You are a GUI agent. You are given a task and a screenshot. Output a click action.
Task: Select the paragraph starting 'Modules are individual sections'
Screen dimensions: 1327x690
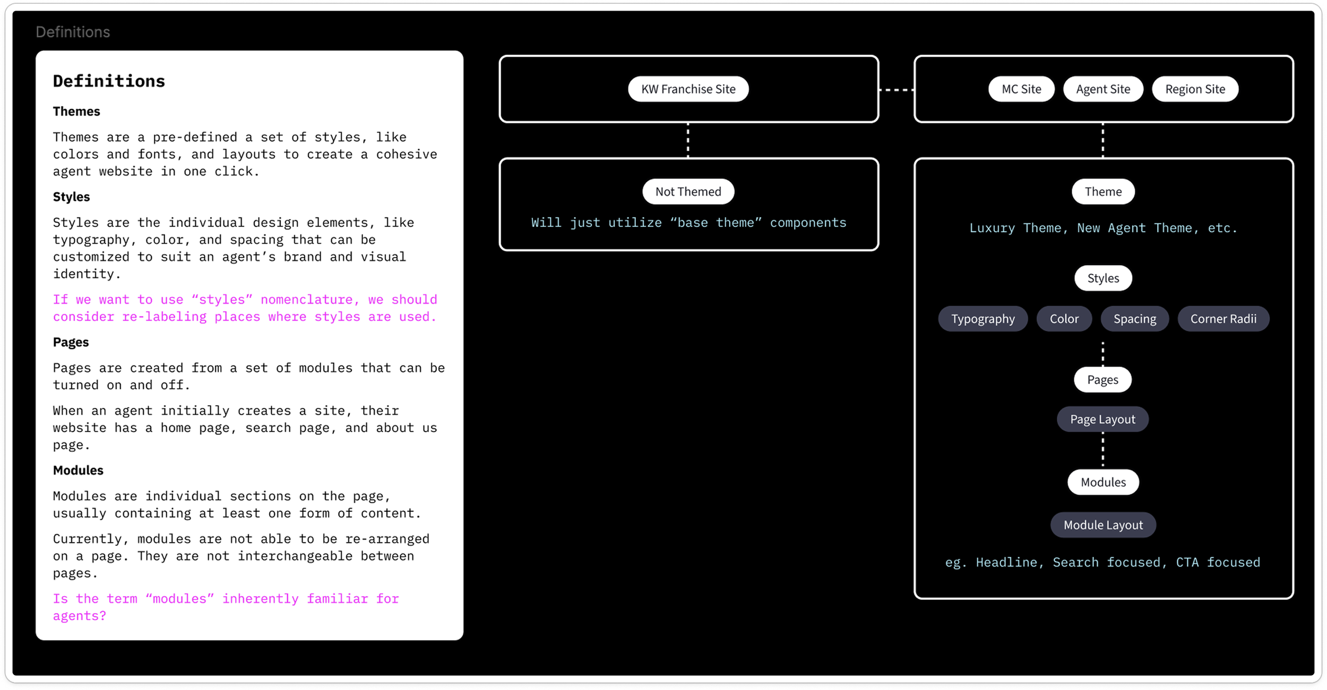(237, 504)
